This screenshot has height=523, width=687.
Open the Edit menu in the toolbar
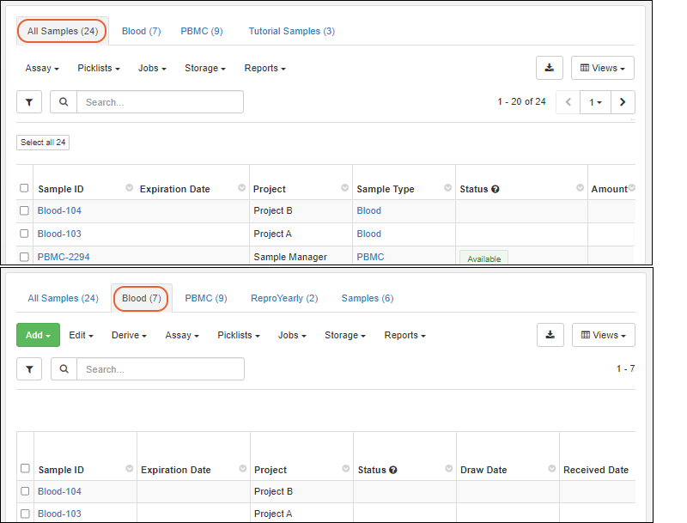point(81,335)
